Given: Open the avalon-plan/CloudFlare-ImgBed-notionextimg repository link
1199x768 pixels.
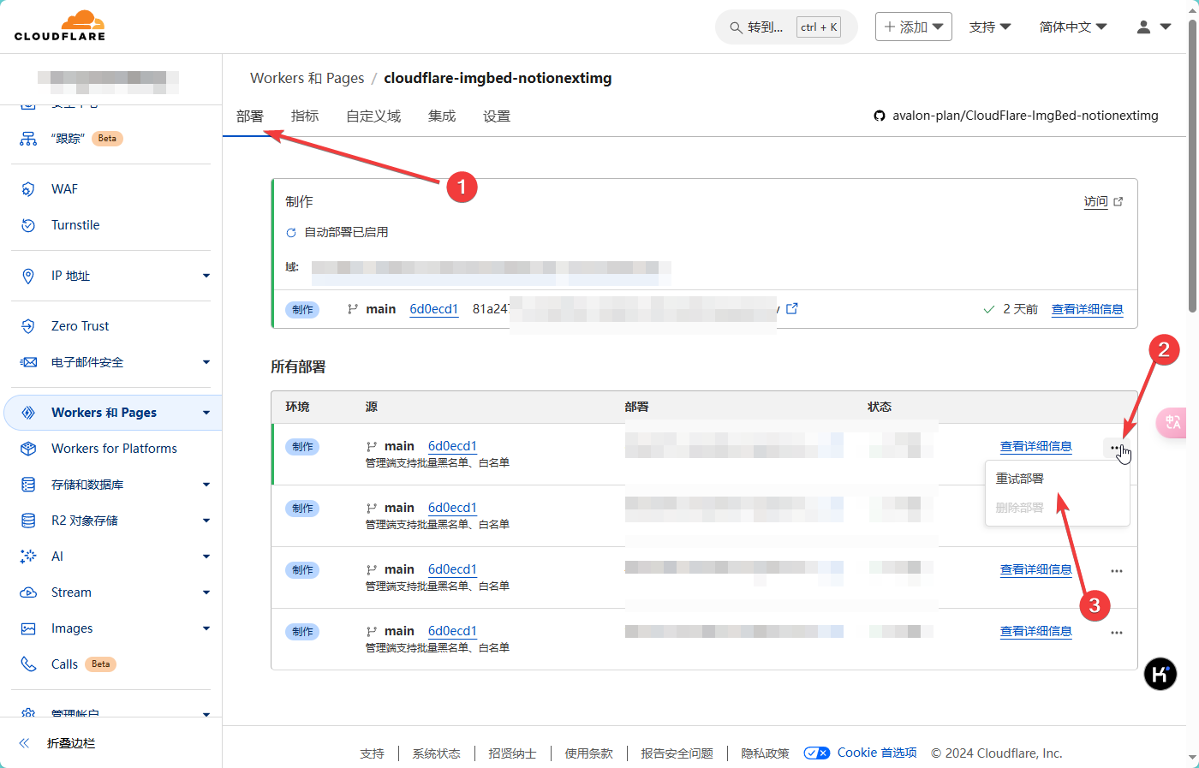Looking at the screenshot, I should pyautogui.click(x=1025, y=116).
